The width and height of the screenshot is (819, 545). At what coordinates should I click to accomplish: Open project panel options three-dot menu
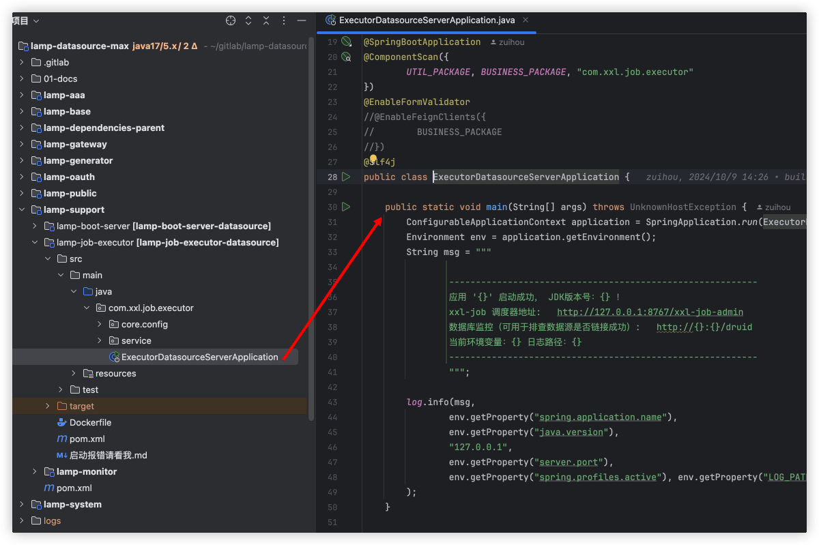pos(283,21)
